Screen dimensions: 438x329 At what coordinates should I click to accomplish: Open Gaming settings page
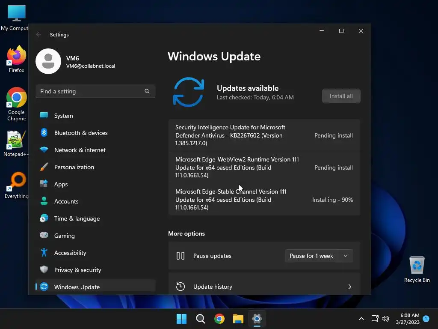pos(95,236)
